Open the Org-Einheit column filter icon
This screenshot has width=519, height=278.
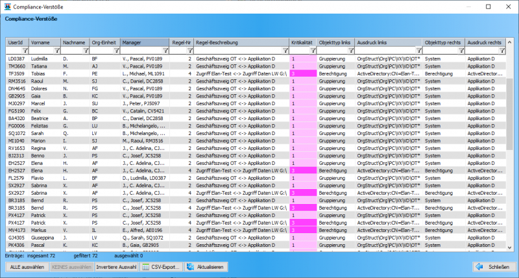coord(117,51)
